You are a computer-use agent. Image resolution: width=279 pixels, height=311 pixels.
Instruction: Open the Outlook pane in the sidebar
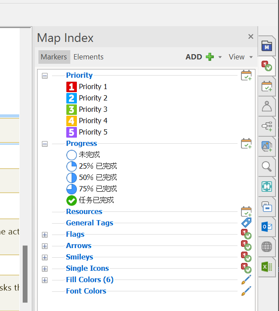pos(267,227)
